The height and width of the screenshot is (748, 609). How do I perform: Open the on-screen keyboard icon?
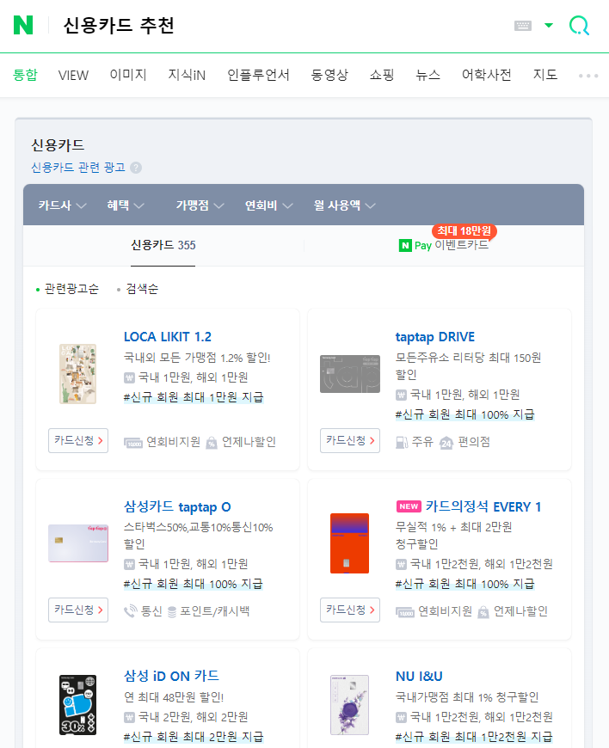523,26
